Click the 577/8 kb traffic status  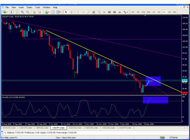[174, 138]
